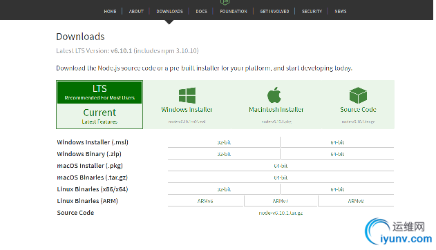Click the Apple logo icon

point(274,95)
